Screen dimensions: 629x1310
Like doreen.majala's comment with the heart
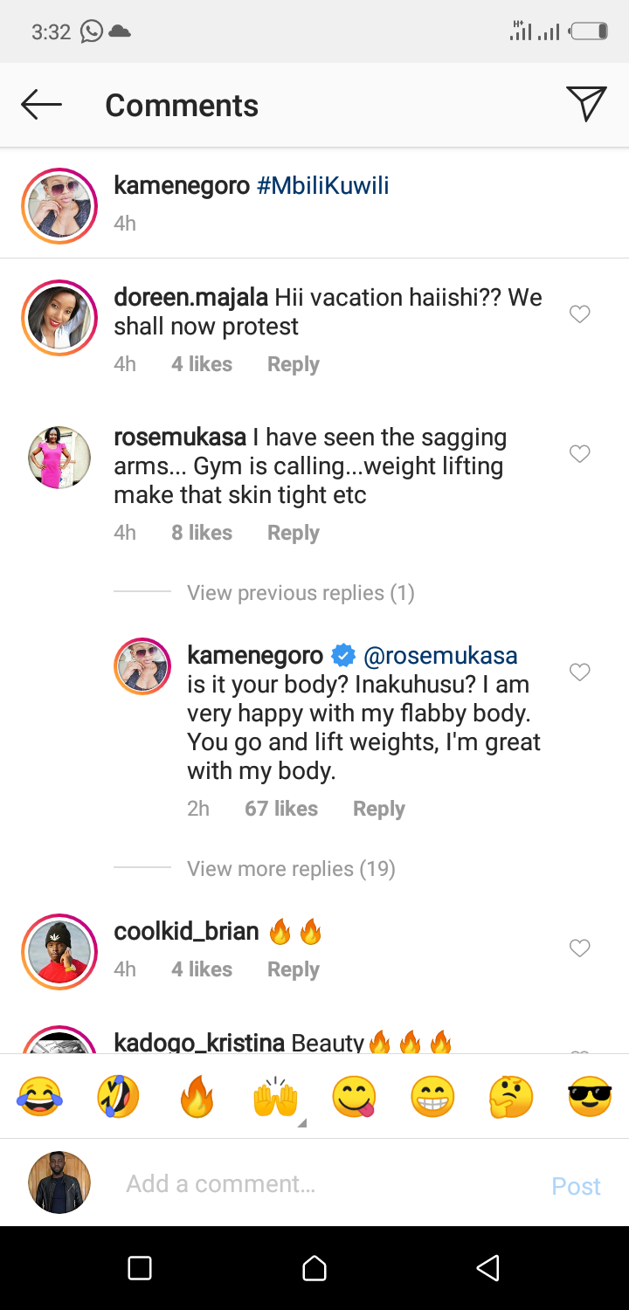click(579, 314)
